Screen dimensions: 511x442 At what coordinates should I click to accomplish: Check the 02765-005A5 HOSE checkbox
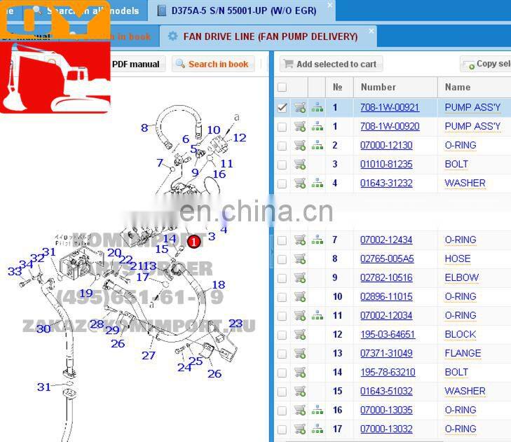(x=282, y=259)
